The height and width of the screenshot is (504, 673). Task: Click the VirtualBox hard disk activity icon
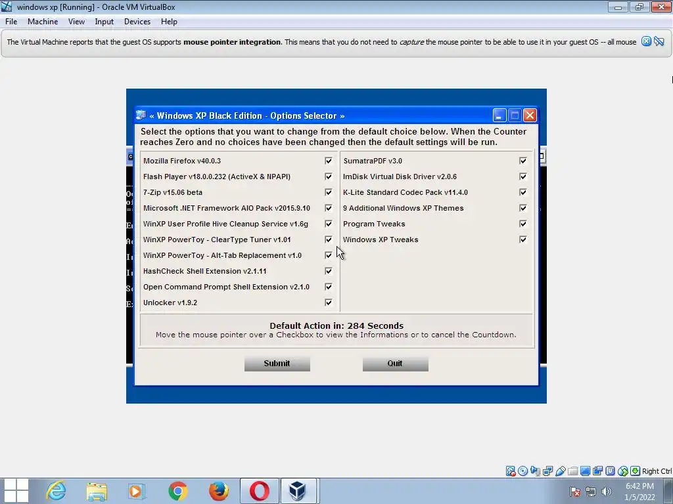coord(510,471)
